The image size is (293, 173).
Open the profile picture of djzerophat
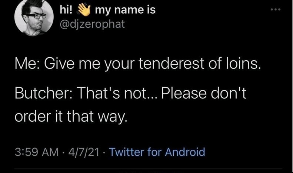tap(33, 17)
